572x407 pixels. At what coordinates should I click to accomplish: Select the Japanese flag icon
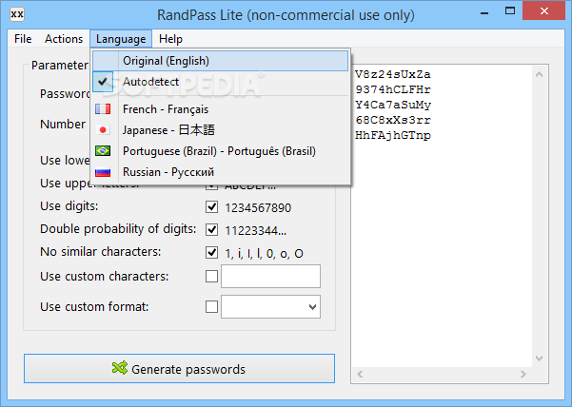[103, 129]
